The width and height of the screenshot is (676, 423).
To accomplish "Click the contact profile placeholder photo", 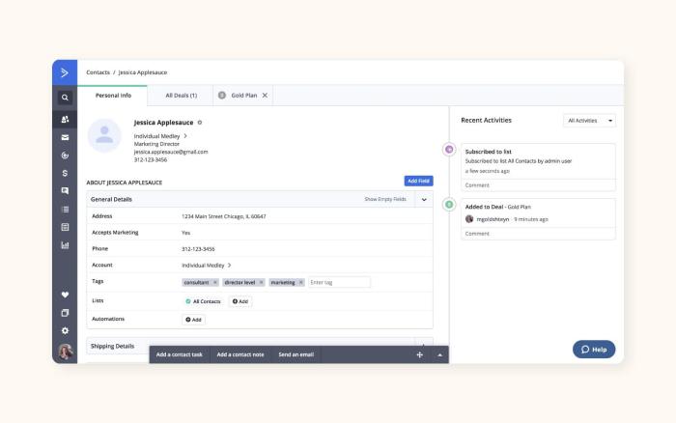I will click(104, 135).
